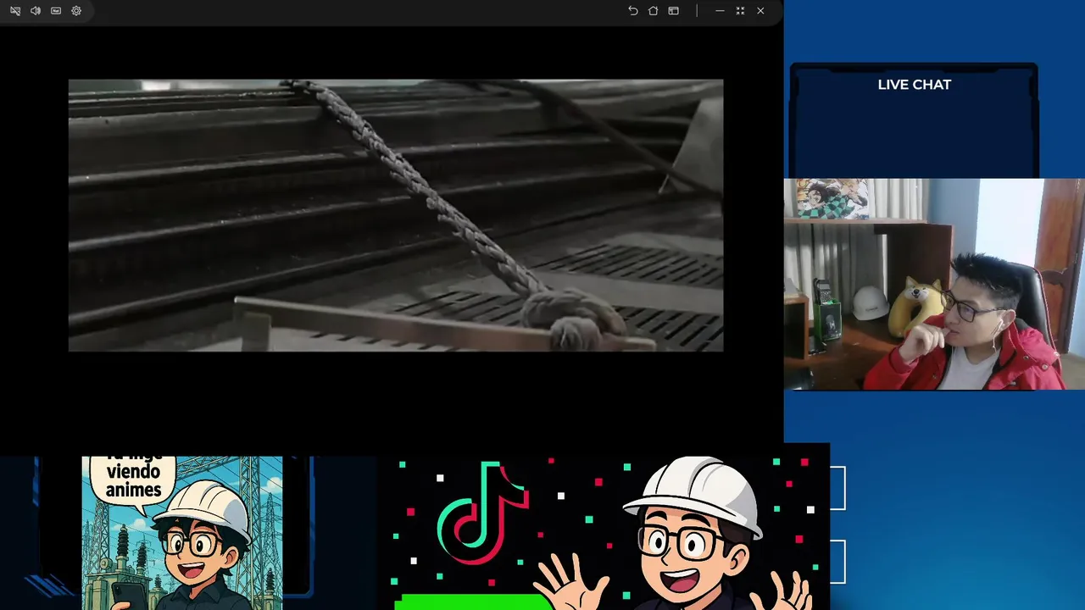Viewport: 1085px width, 610px height.
Task: Click the black-and-white rope video frame
Action: coord(396,215)
